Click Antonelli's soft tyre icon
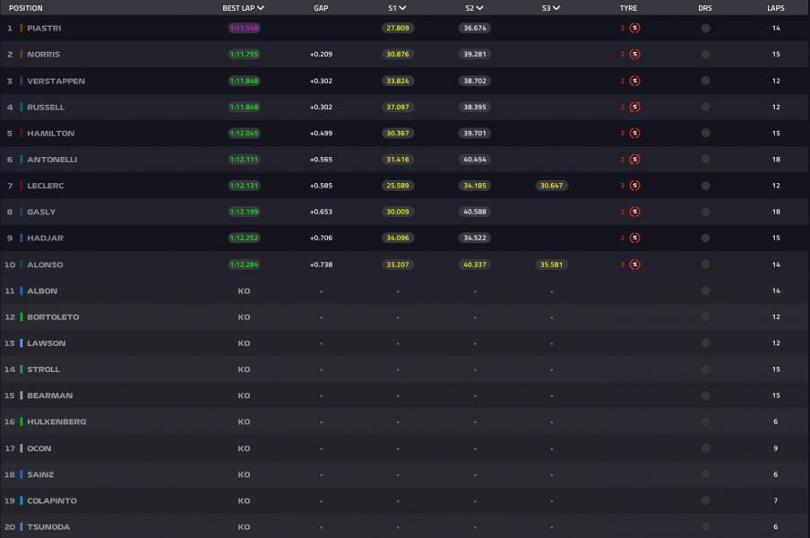The width and height of the screenshot is (810, 538). pos(635,160)
